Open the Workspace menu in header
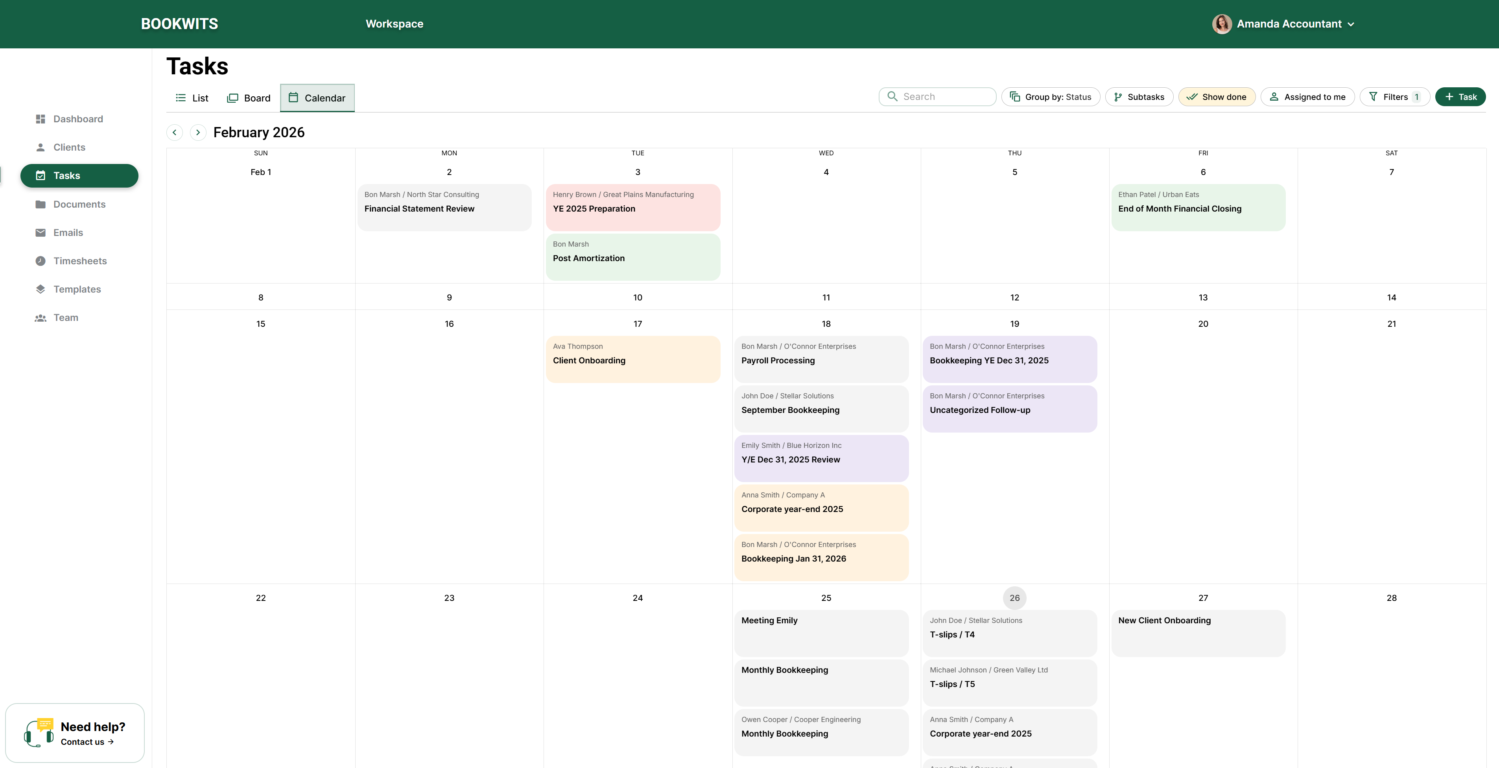1499x768 pixels. (x=395, y=24)
